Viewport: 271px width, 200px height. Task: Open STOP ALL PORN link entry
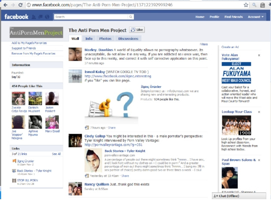[x=28, y=181]
